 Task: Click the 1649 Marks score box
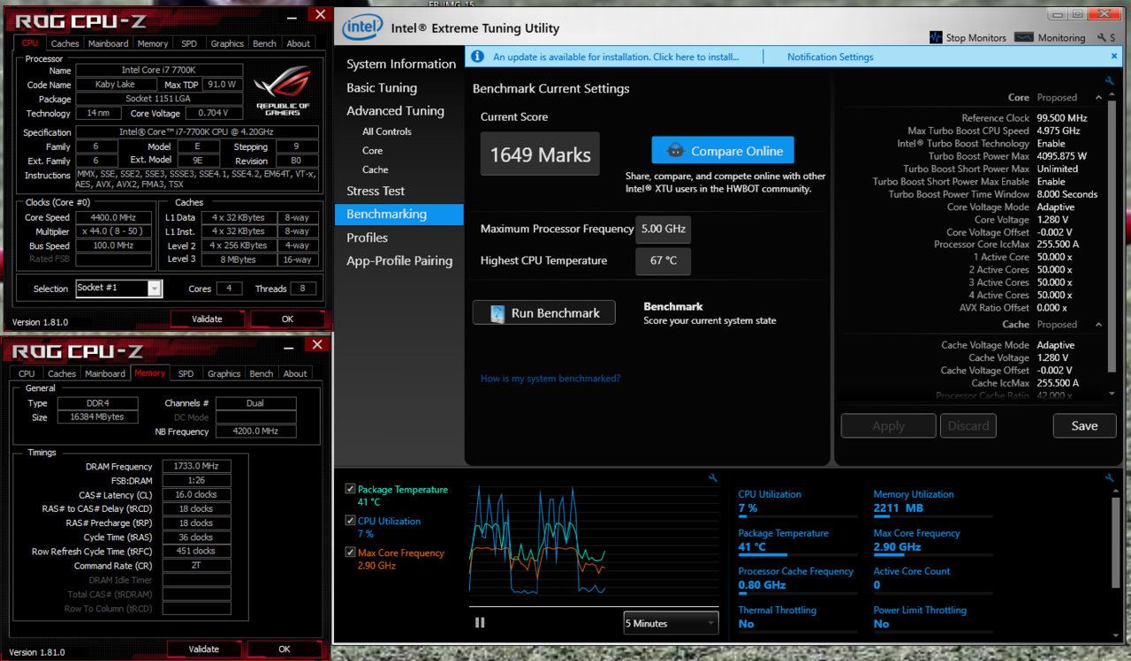pos(540,154)
